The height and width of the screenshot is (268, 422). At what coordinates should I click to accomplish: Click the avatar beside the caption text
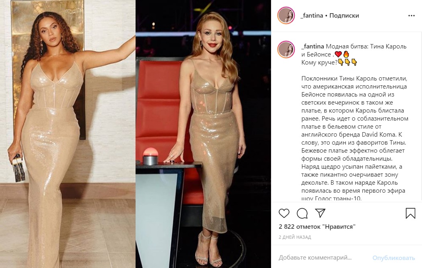click(286, 50)
